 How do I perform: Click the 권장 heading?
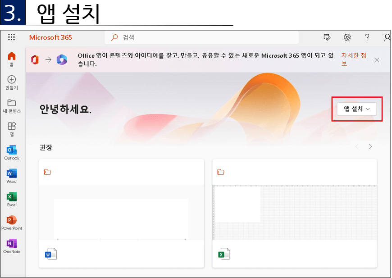coord(46,147)
